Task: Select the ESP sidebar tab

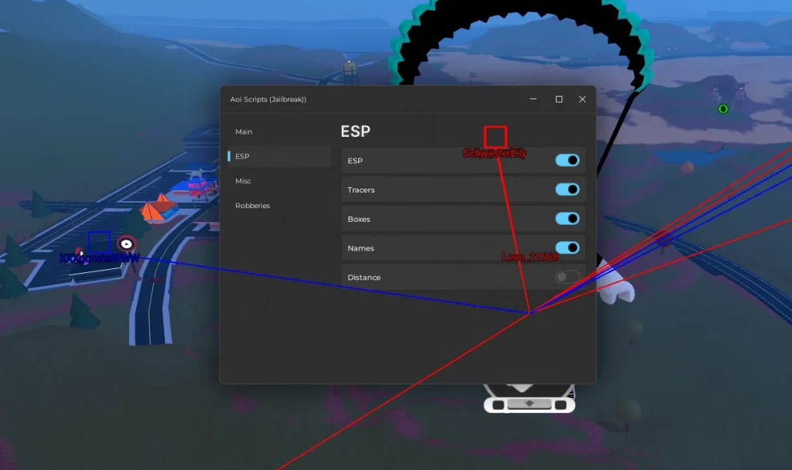Action: tap(243, 156)
